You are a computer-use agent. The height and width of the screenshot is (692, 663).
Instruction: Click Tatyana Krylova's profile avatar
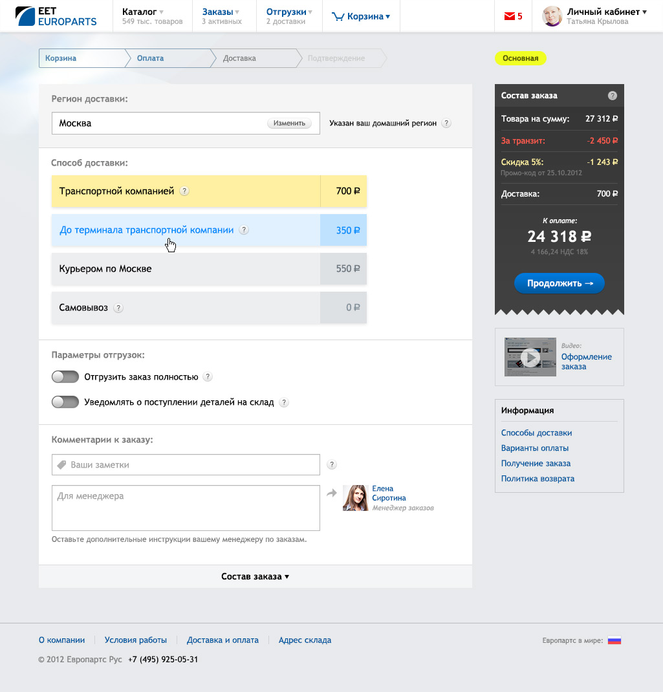[552, 16]
